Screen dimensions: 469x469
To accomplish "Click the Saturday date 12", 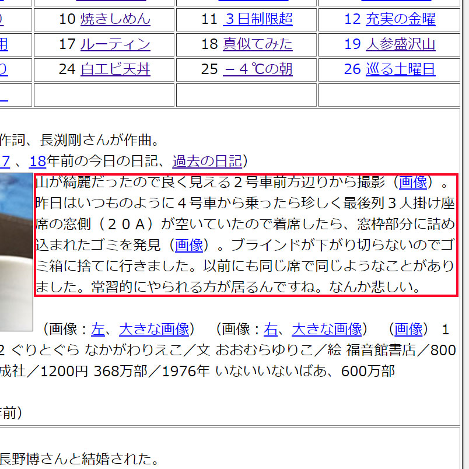I will click(x=353, y=19).
